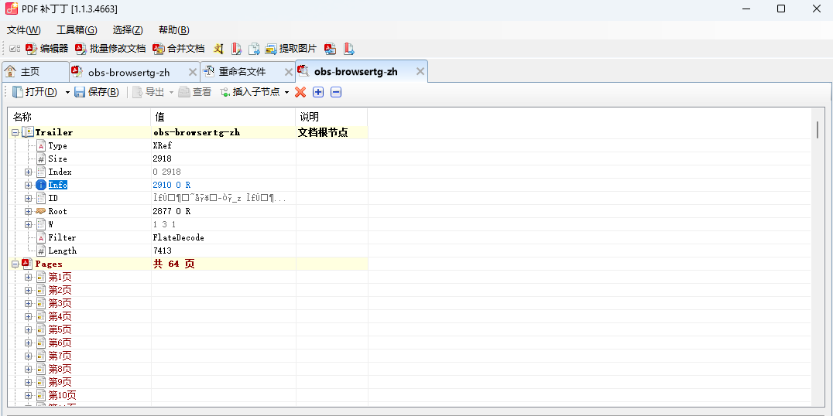Image resolution: width=833 pixels, height=416 pixels.
Task: Switch to the 重命名文件 tab
Action: [241, 72]
